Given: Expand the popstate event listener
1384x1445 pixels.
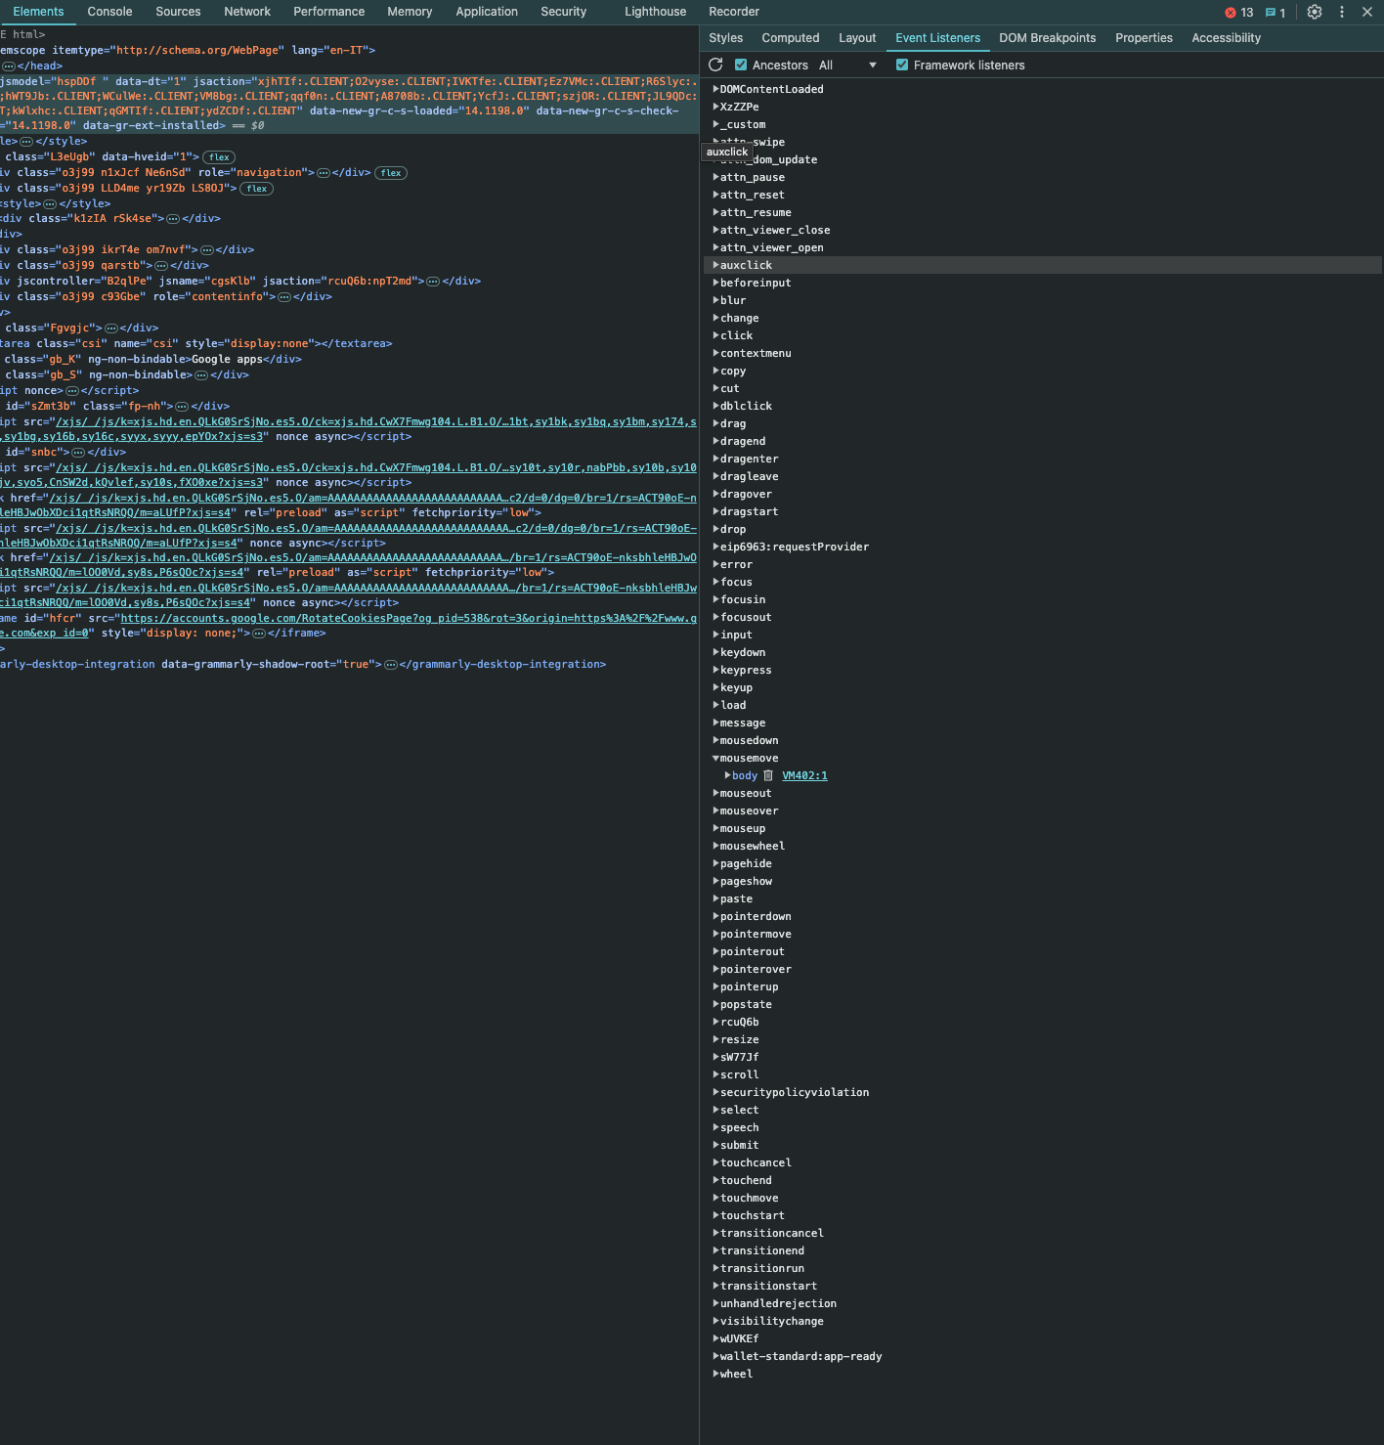Looking at the screenshot, I should tap(715, 1004).
